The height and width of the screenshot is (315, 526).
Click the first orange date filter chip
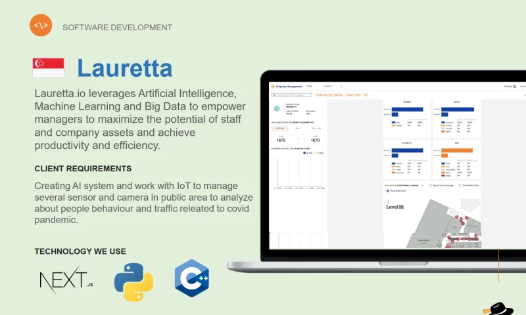pyautogui.click(x=326, y=95)
